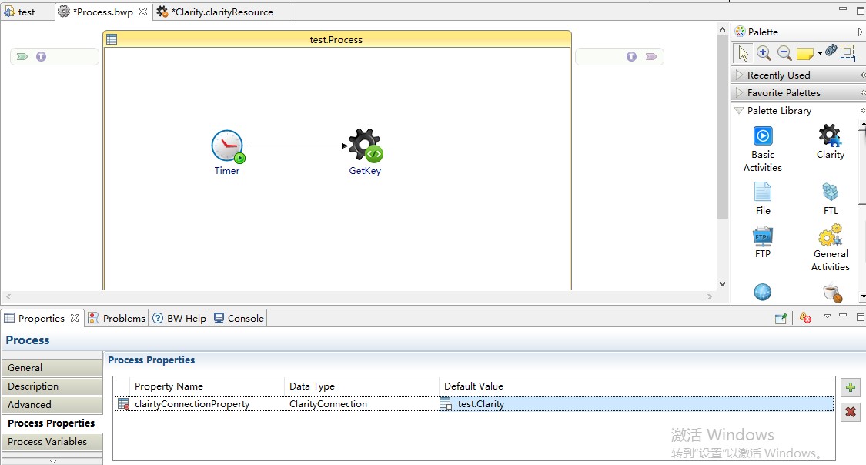Collapse the Palette Library section
This screenshot has height=465, width=866.
click(778, 110)
